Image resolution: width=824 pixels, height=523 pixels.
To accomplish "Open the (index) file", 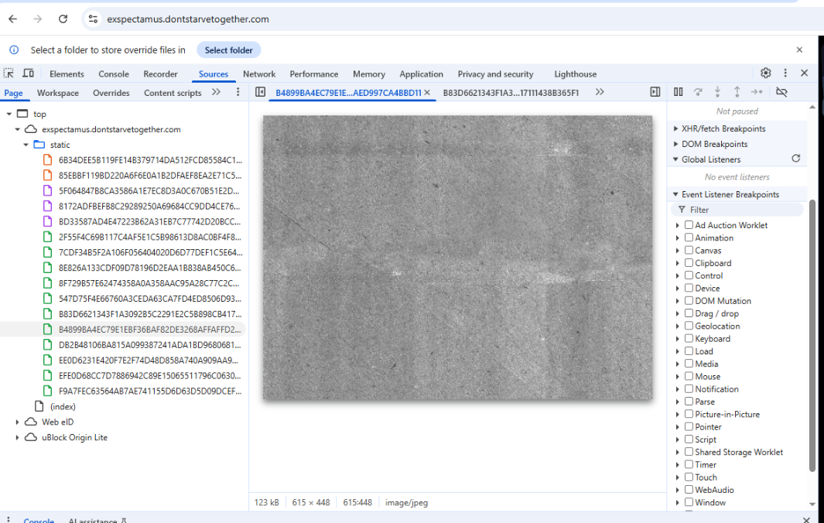I will click(62, 406).
